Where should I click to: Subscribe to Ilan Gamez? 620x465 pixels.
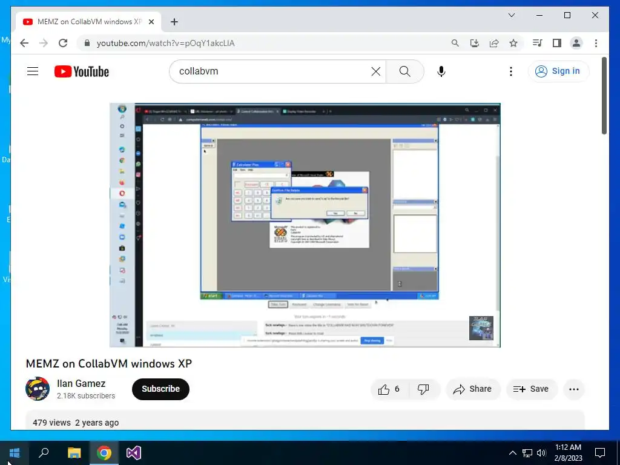pyautogui.click(x=160, y=389)
